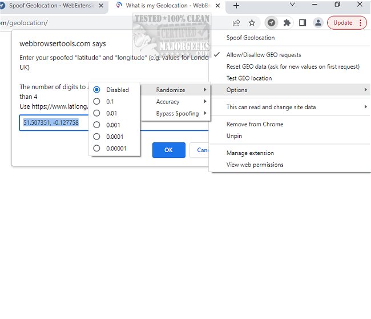Open the Extensions puzzle-piece icon

click(287, 23)
